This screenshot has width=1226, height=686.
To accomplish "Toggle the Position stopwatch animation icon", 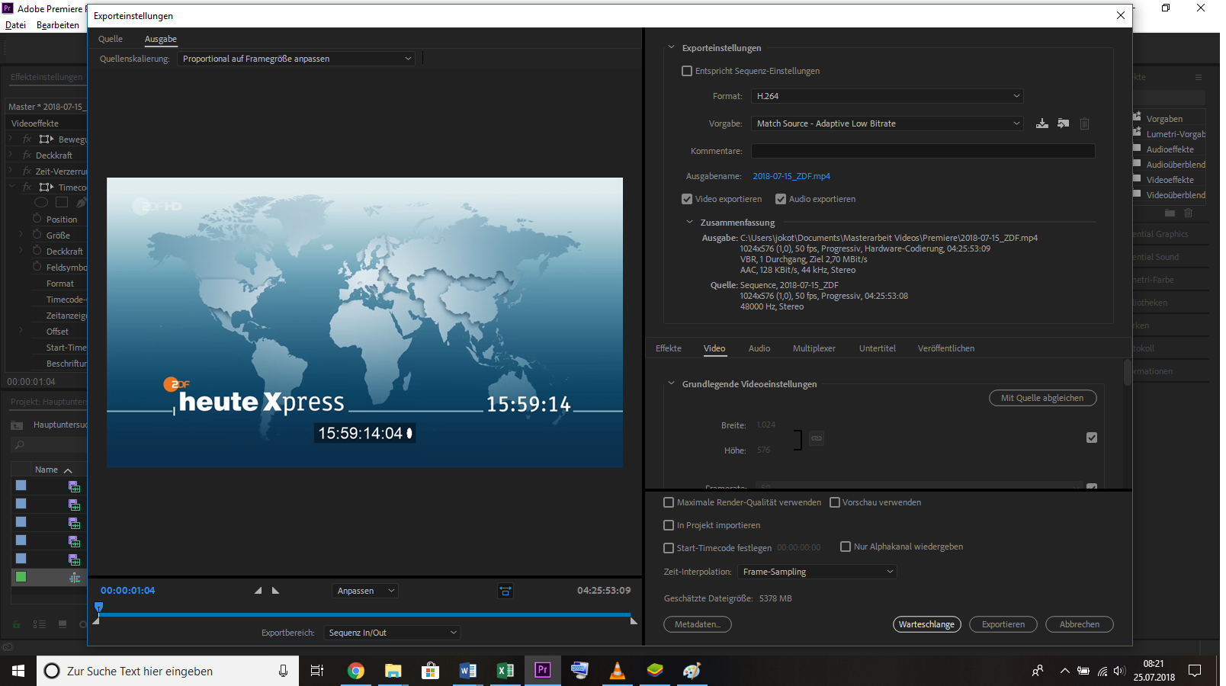I will [37, 219].
